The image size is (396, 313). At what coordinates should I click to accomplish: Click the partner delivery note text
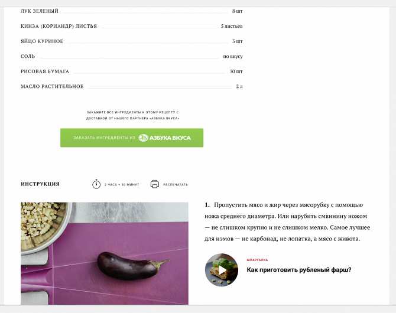coord(132,115)
